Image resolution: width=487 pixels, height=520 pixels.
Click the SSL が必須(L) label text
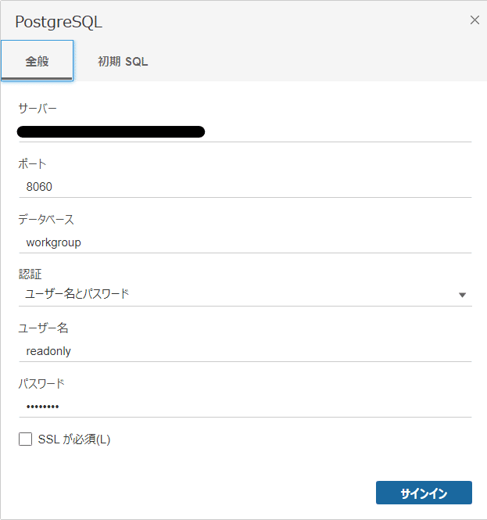point(74,439)
